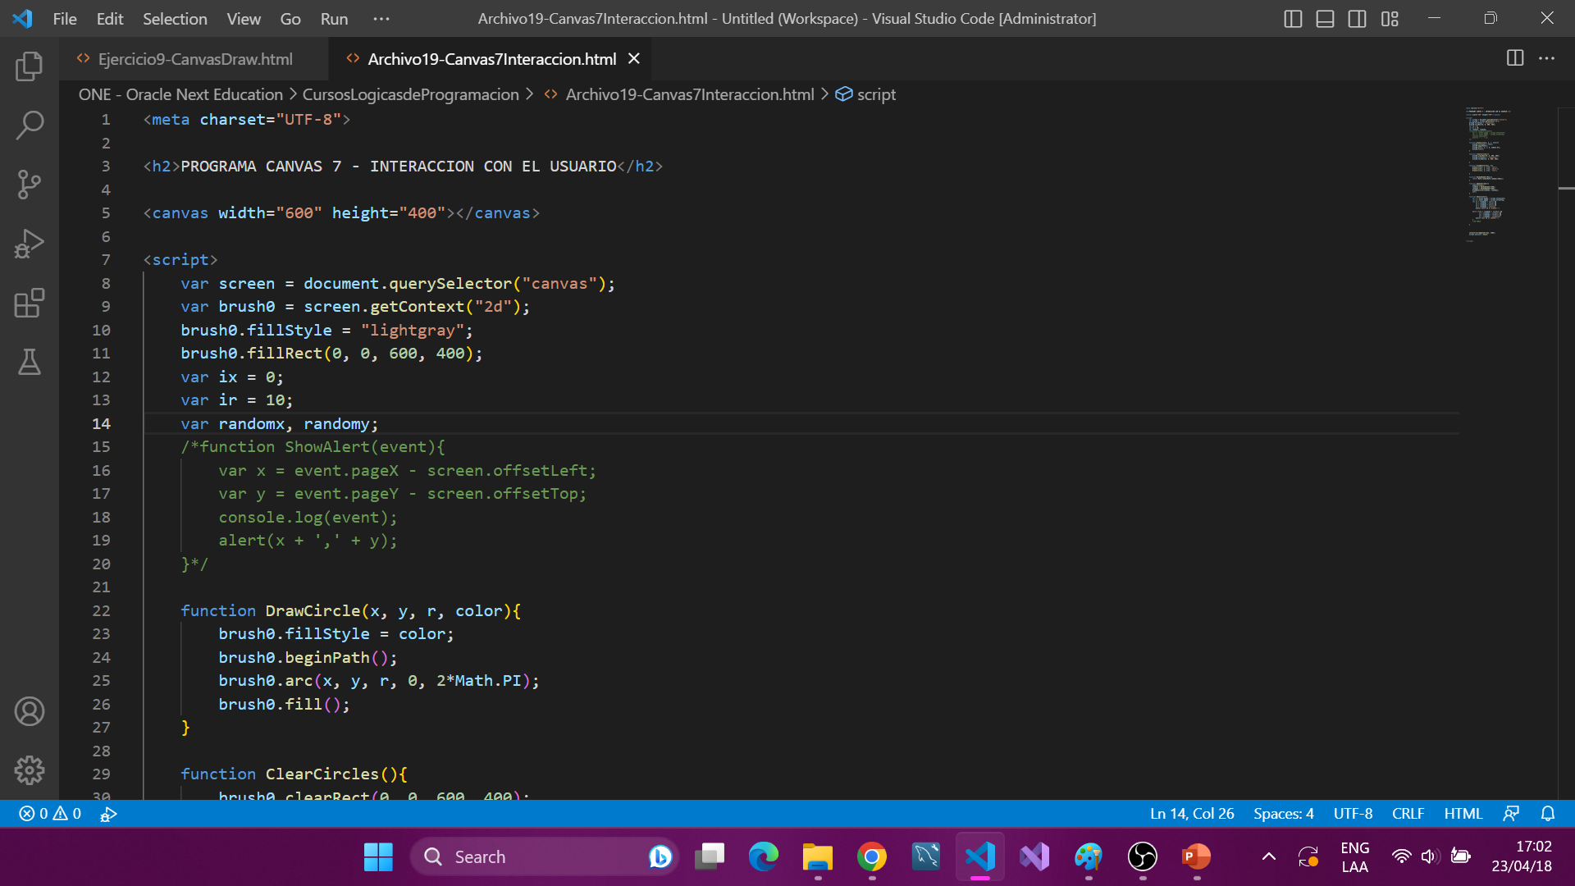Open the File menu

click(x=65, y=18)
